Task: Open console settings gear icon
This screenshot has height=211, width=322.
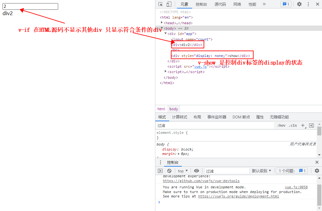Action: point(317,171)
